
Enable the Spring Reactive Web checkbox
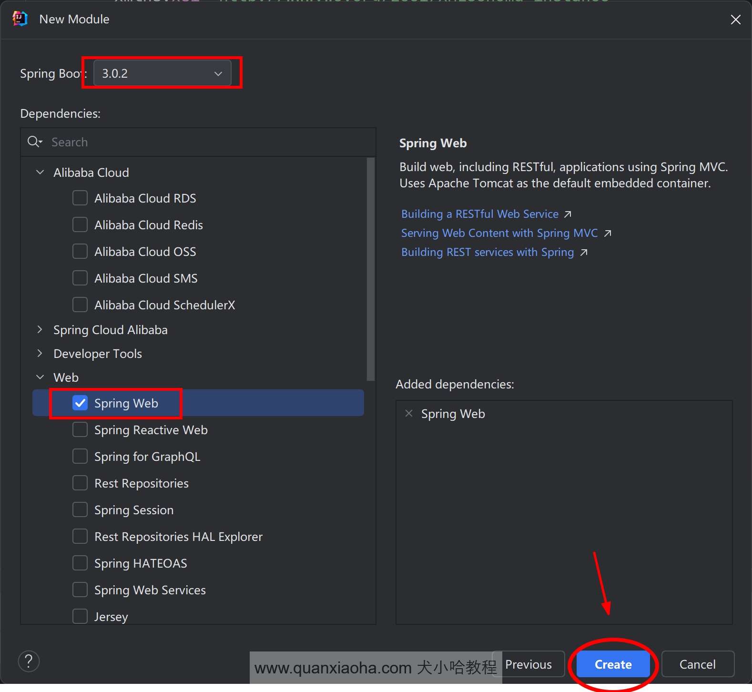[80, 429]
